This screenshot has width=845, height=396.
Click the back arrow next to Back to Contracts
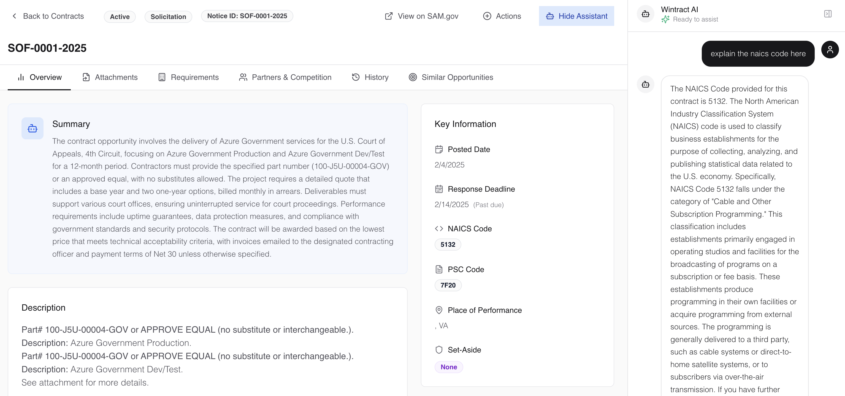tap(14, 16)
